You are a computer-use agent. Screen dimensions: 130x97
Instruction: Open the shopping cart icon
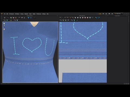tap(112, 14)
